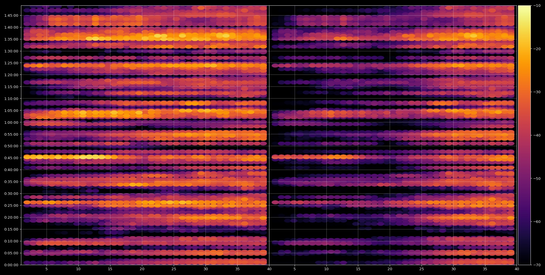The height and width of the screenshot is (275, 545).
Task: Pick x tick 30 under right plot
Action: (453, 269)
